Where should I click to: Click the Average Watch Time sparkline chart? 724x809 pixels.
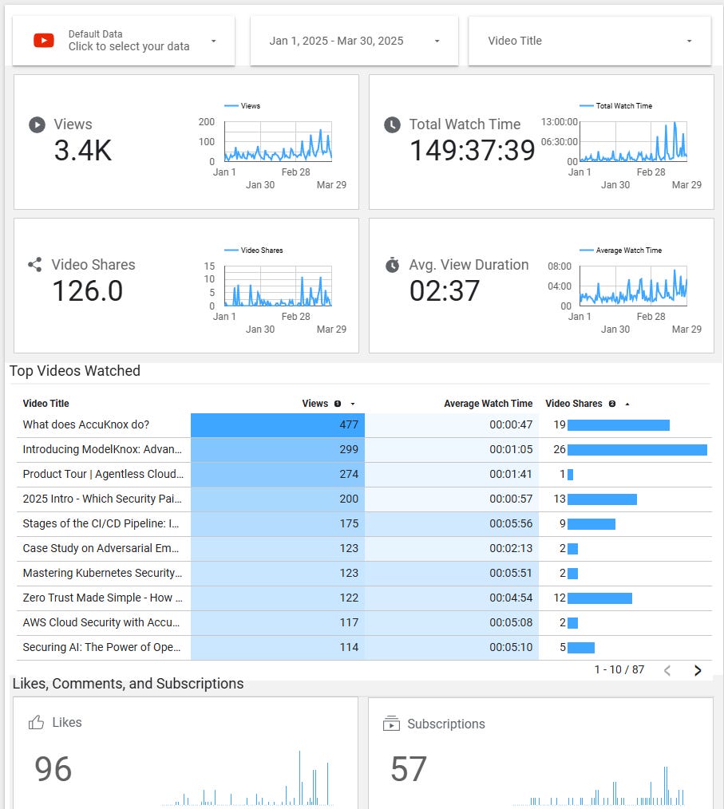[x=633, y=286]
